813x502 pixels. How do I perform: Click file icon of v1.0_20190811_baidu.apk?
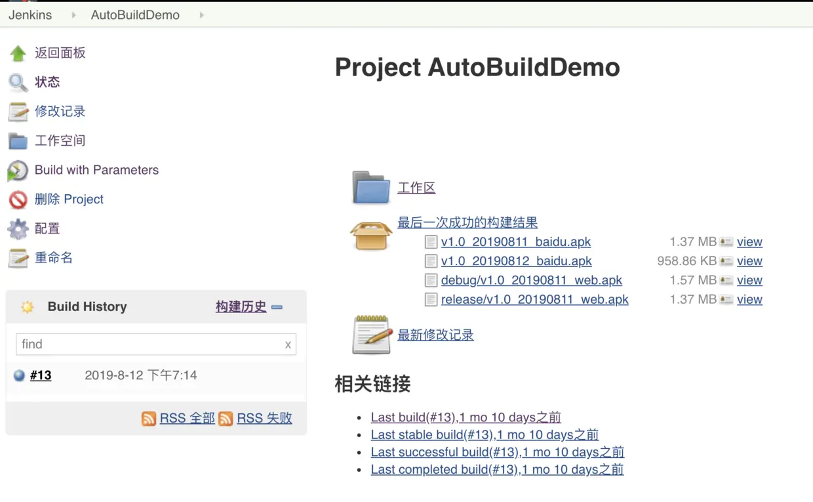pyautogui.click(x=431, y=242)
